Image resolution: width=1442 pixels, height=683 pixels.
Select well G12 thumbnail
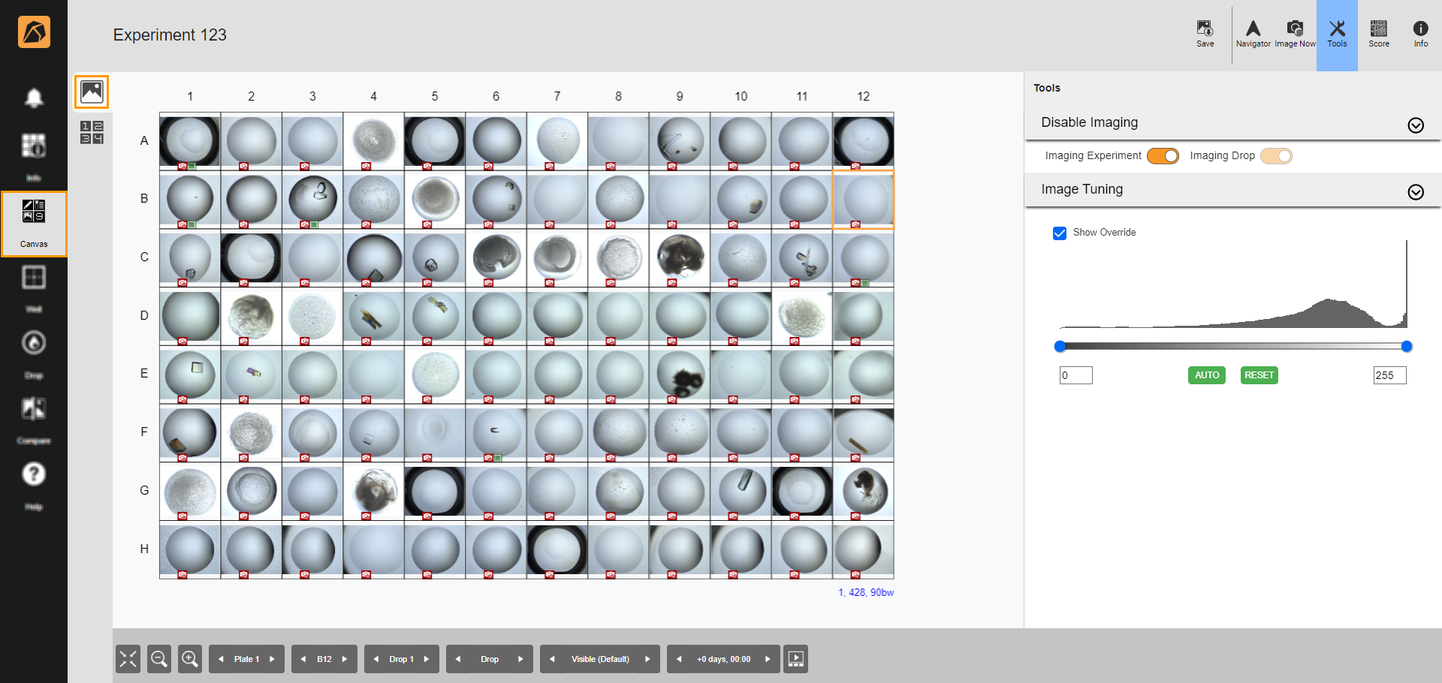point(864,492)
